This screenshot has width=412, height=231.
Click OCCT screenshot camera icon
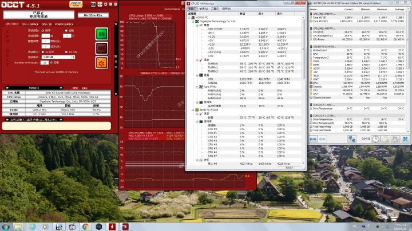tap(93, 4)
